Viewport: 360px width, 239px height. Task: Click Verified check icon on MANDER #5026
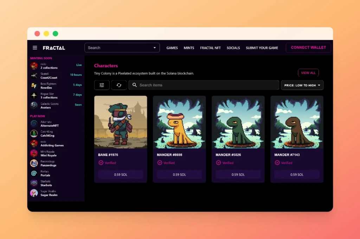[218, 163]
